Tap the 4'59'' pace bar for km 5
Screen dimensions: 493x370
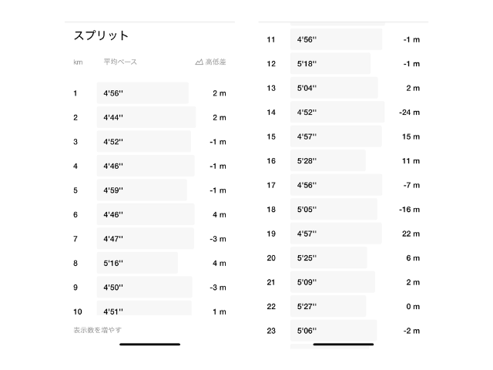(x=142, y=190)
